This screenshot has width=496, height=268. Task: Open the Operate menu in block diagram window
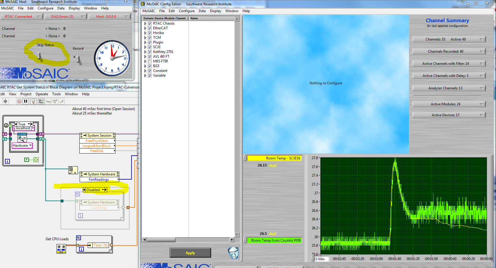[42, 94]
